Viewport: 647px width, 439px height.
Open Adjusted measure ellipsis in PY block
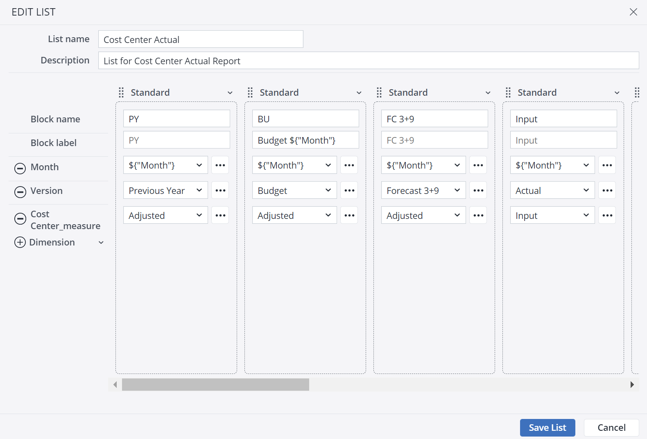[220, 215]
